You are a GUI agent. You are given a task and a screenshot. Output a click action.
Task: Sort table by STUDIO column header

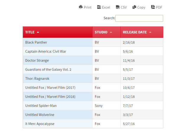tap(107, 32)
